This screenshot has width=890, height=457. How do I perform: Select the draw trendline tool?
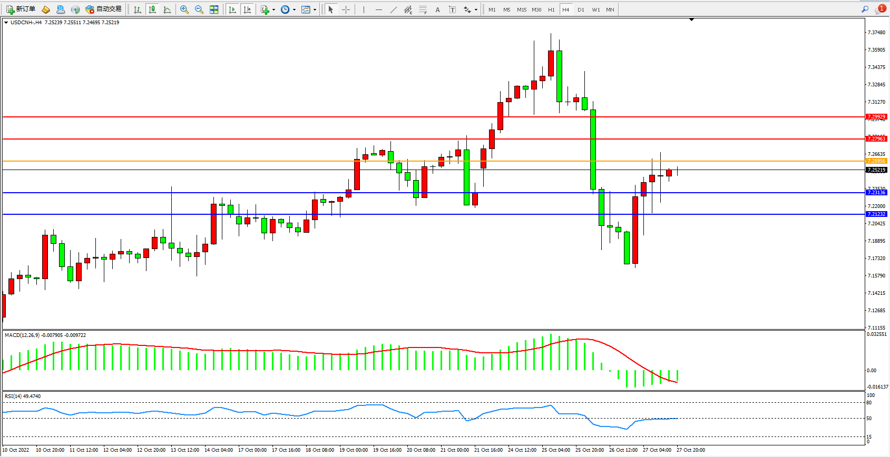pos(394,9)
